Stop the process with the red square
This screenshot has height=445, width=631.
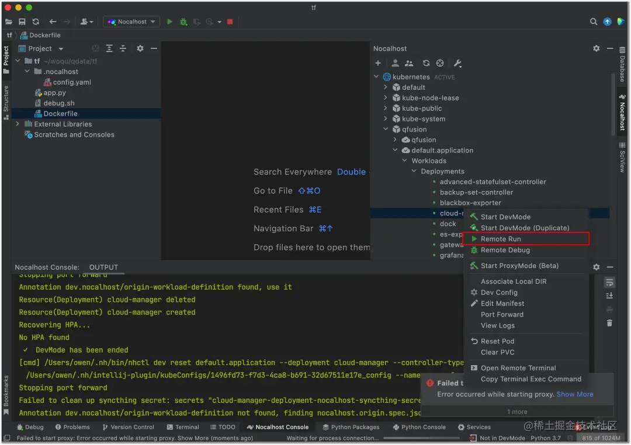pyautogui.click(x=230, y=22)
